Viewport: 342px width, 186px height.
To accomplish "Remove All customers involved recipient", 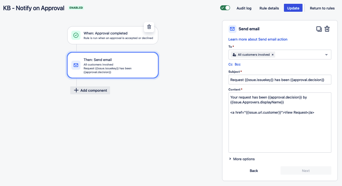I will [x=273, y=55].
